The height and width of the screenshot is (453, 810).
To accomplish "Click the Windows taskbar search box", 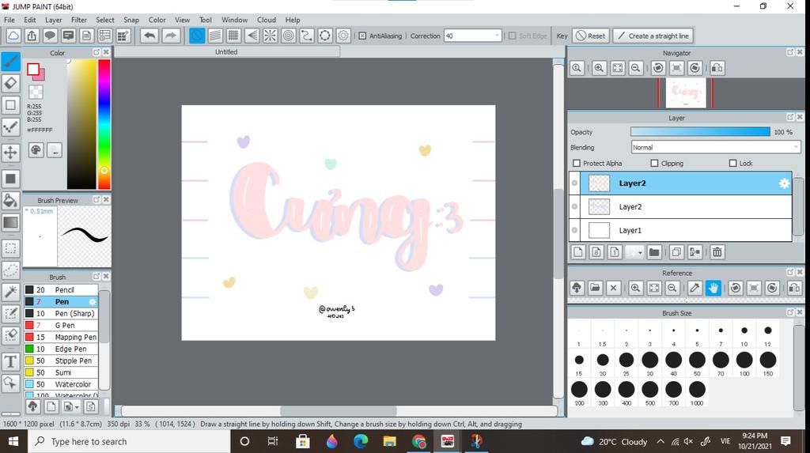I will pos(129,442).
